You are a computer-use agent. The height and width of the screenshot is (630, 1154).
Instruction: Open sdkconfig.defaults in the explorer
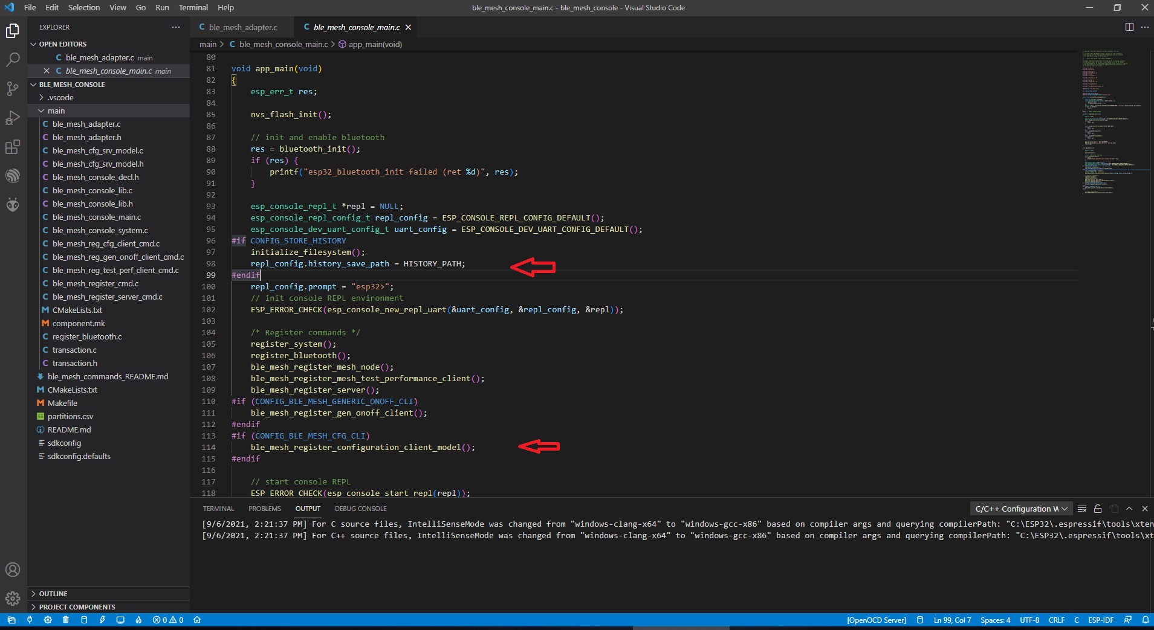tap(79, 456)
